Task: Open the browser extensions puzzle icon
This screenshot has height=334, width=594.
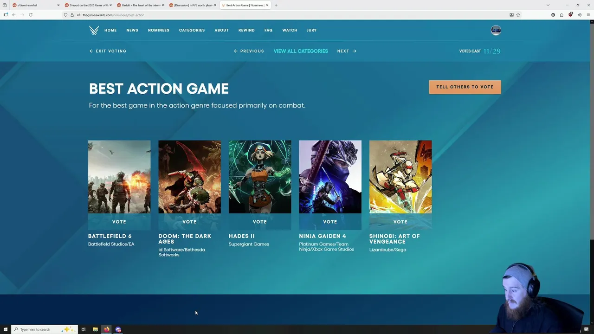Action: click(562, 15)
